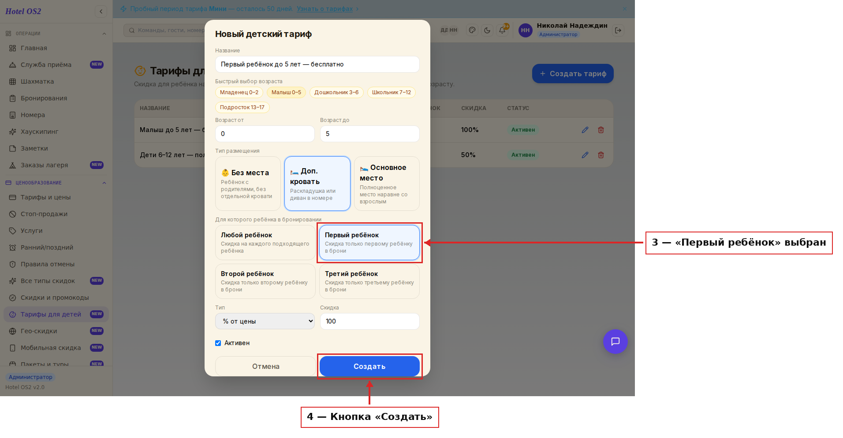This screenshot has height=438, width=843.
Task: Focus the Название text field
Action: pos(317,64)
